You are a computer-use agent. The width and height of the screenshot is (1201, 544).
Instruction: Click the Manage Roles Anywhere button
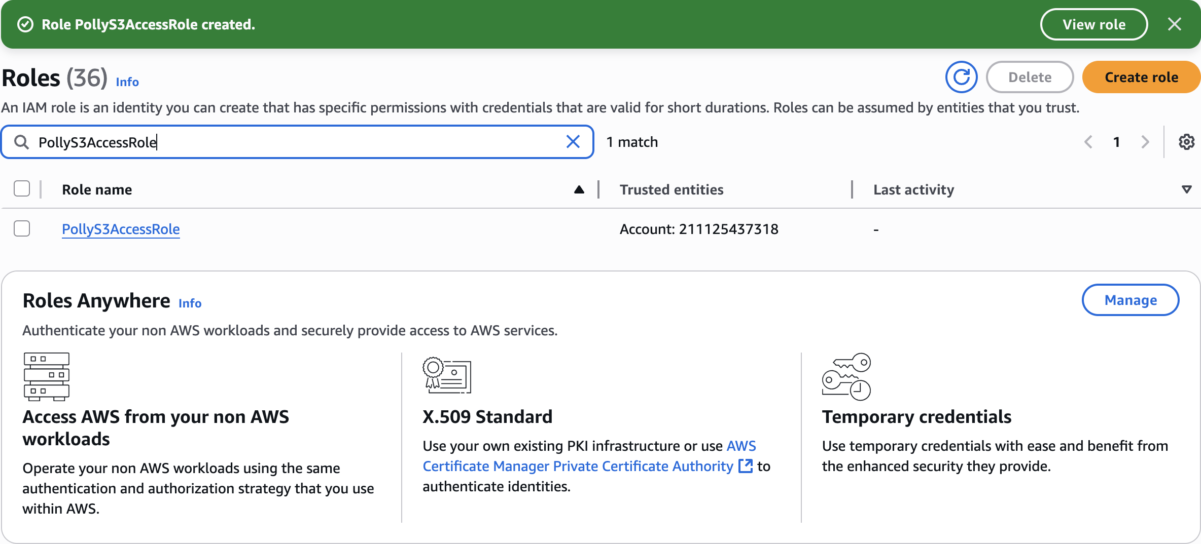[x=1131, y=300]
